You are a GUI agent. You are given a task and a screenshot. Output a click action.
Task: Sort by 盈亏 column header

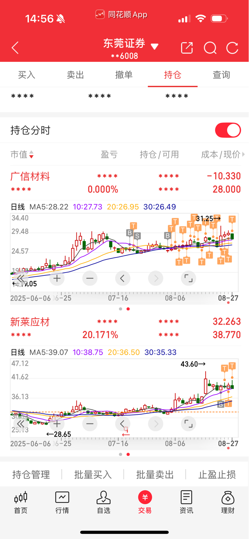coord(109,154)
